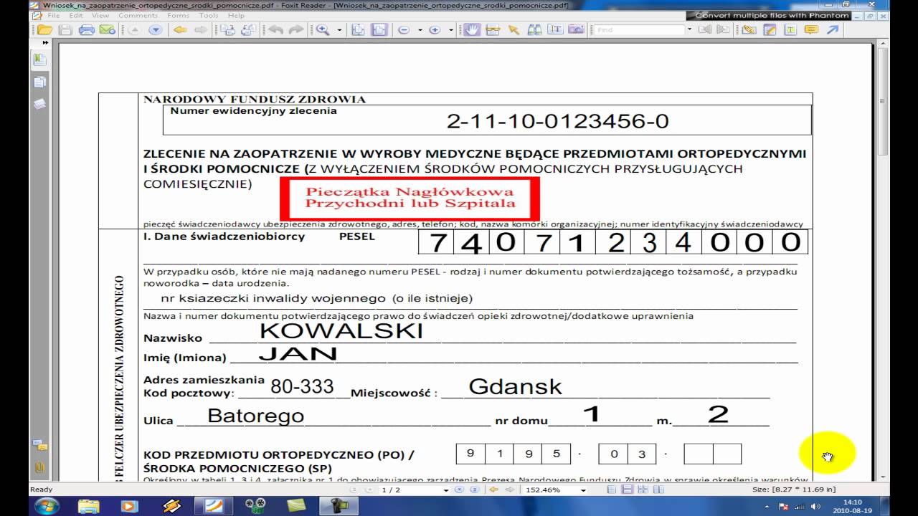This screenshot has height=516, width=918.
Task: Open the Layers panel in sidebar
Action: pos(39,103)
